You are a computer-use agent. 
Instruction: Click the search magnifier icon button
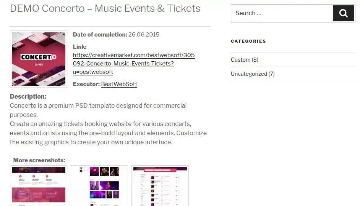(343, 13)
